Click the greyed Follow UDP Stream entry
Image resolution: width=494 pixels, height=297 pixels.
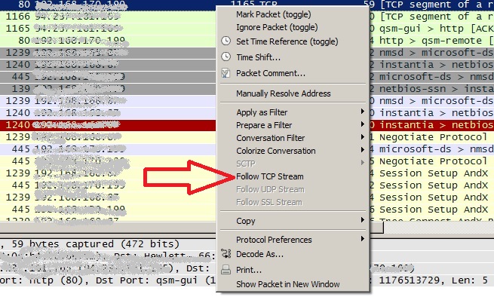point(270,189)
